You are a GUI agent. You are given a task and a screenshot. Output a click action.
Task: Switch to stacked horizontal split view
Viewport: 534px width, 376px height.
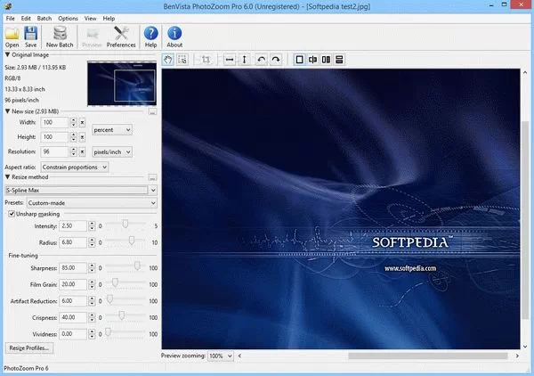(x=339, y=60)
